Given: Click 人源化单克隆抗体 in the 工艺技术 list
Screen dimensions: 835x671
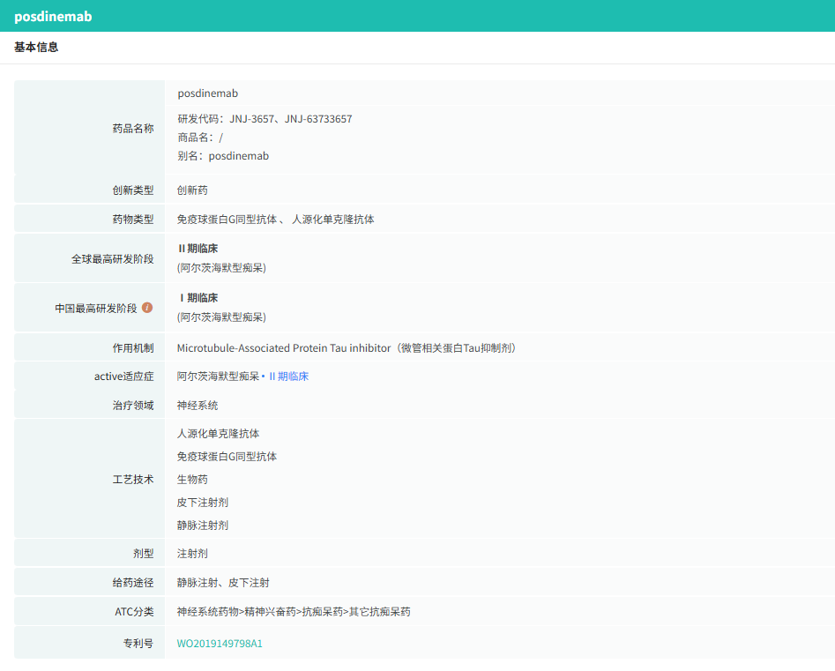Looking at the screenshot, I should point(218,434).
